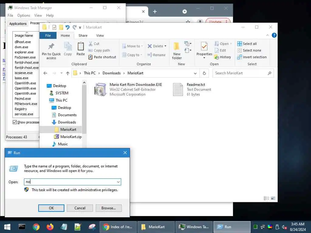
Task: Click Browse... in the Run dialog
Action: tap(108, 208)
